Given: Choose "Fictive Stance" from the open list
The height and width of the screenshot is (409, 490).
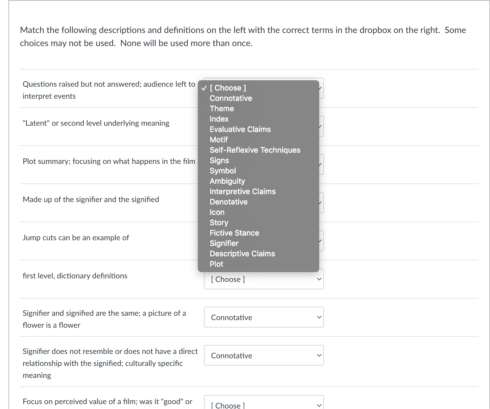Looking at the screenshot, I should pos(234,233).
